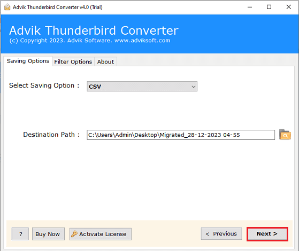299x251 pixels.
Task: Click the Select Saving Option label
Action: (44, 85)
